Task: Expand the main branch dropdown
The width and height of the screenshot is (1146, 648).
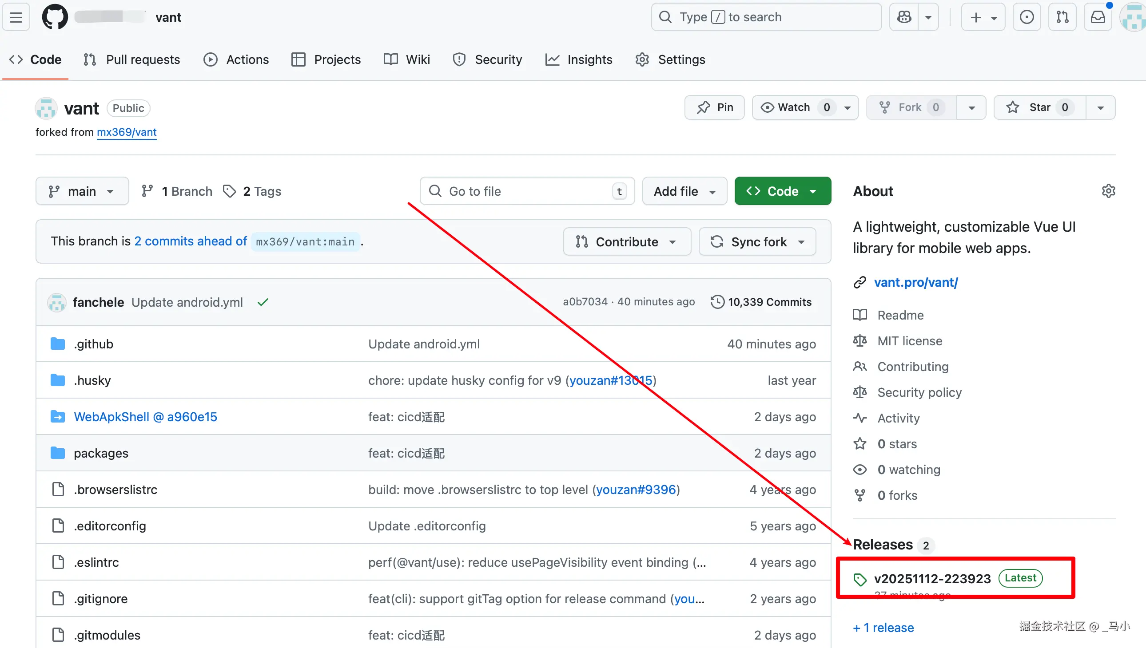Action: 82,191
